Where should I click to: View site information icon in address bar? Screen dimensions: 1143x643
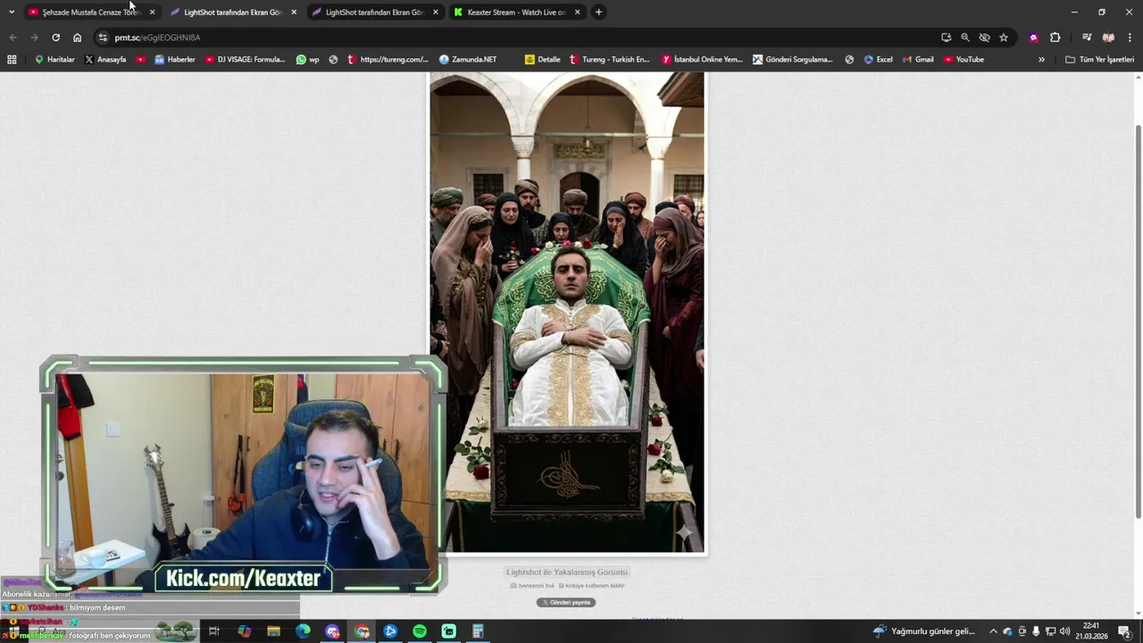click(x=103, y=38)
